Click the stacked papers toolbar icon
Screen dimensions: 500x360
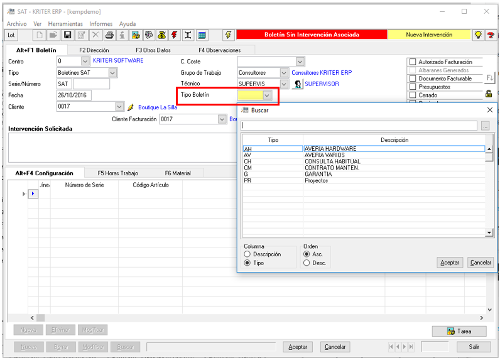click(149, 35)
